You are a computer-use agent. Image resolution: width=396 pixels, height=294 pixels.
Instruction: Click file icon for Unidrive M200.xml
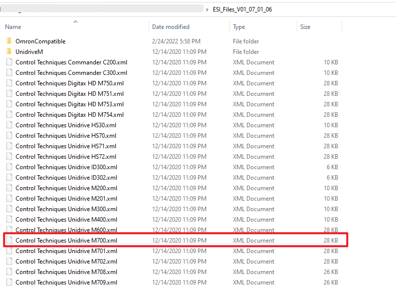click(9, 188)
